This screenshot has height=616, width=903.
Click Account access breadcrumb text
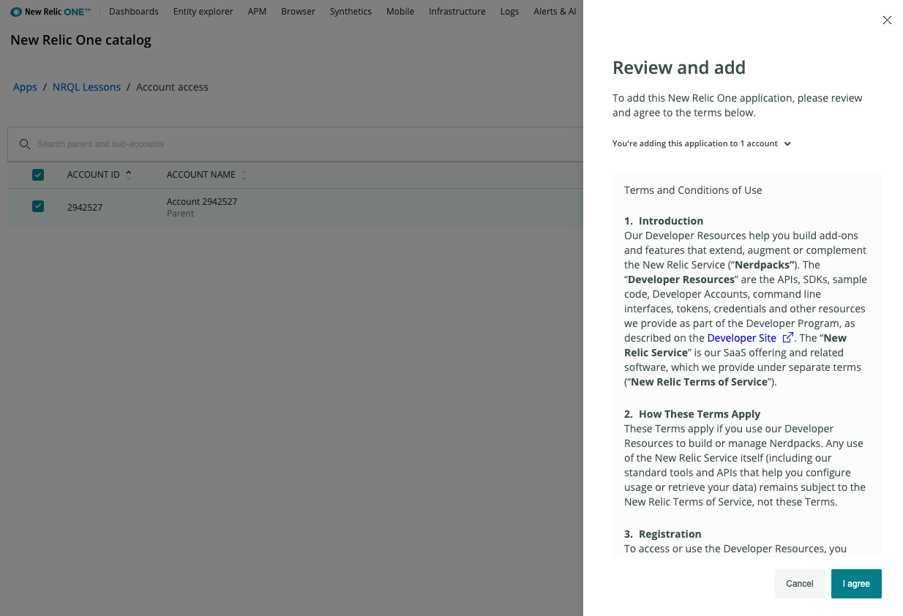[x=172, y=87]
